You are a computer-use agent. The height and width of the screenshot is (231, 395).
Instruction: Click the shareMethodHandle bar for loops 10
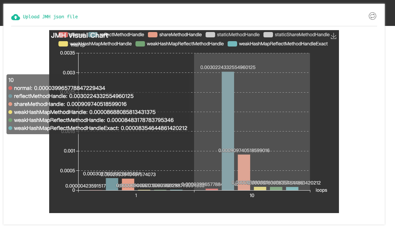point(244,172)
